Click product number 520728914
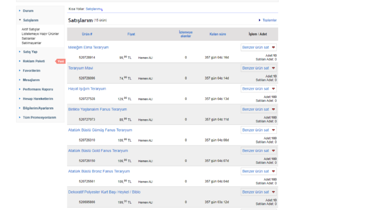Screen dimensions: 373x210 87,57
